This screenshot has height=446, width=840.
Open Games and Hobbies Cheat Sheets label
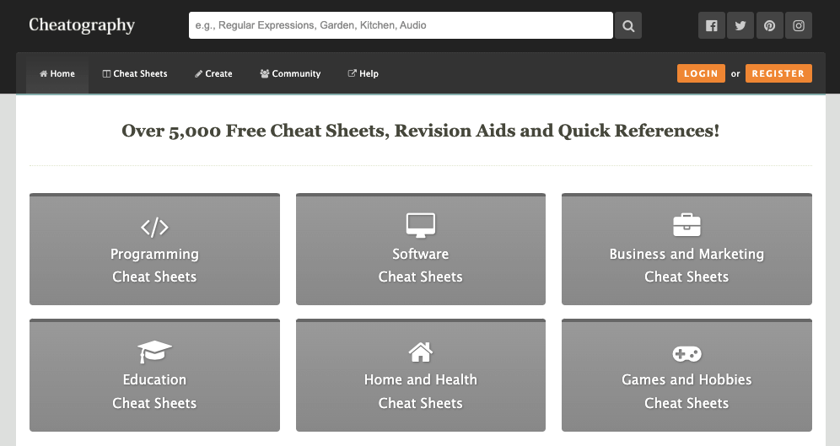[687, 391]
